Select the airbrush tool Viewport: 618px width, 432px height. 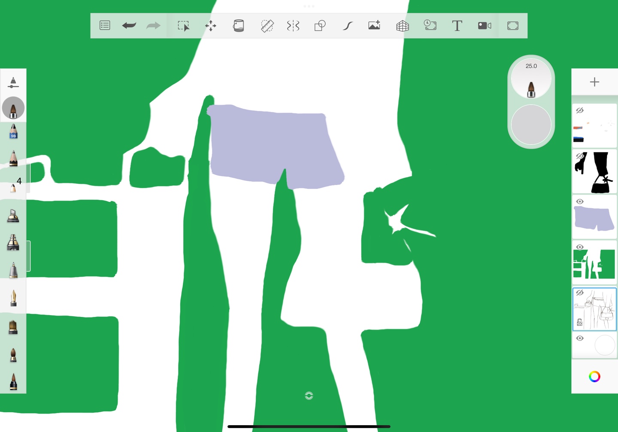click(x=13, y=243)
